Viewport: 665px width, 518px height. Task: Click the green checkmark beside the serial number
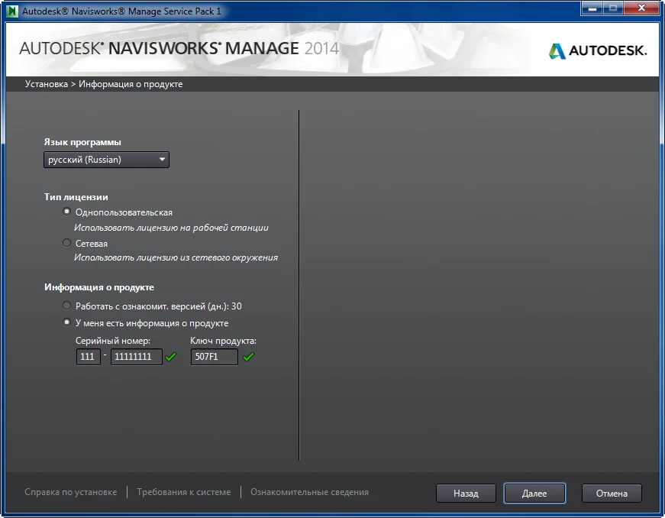click(171, 357)
